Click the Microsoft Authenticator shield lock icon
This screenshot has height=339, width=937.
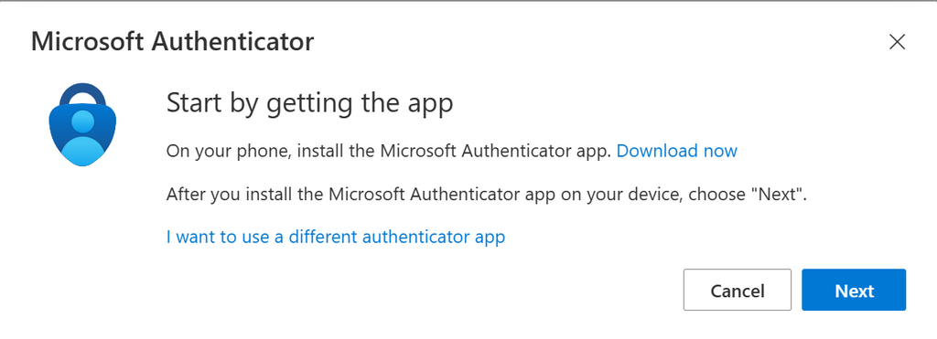pos(82,124)
